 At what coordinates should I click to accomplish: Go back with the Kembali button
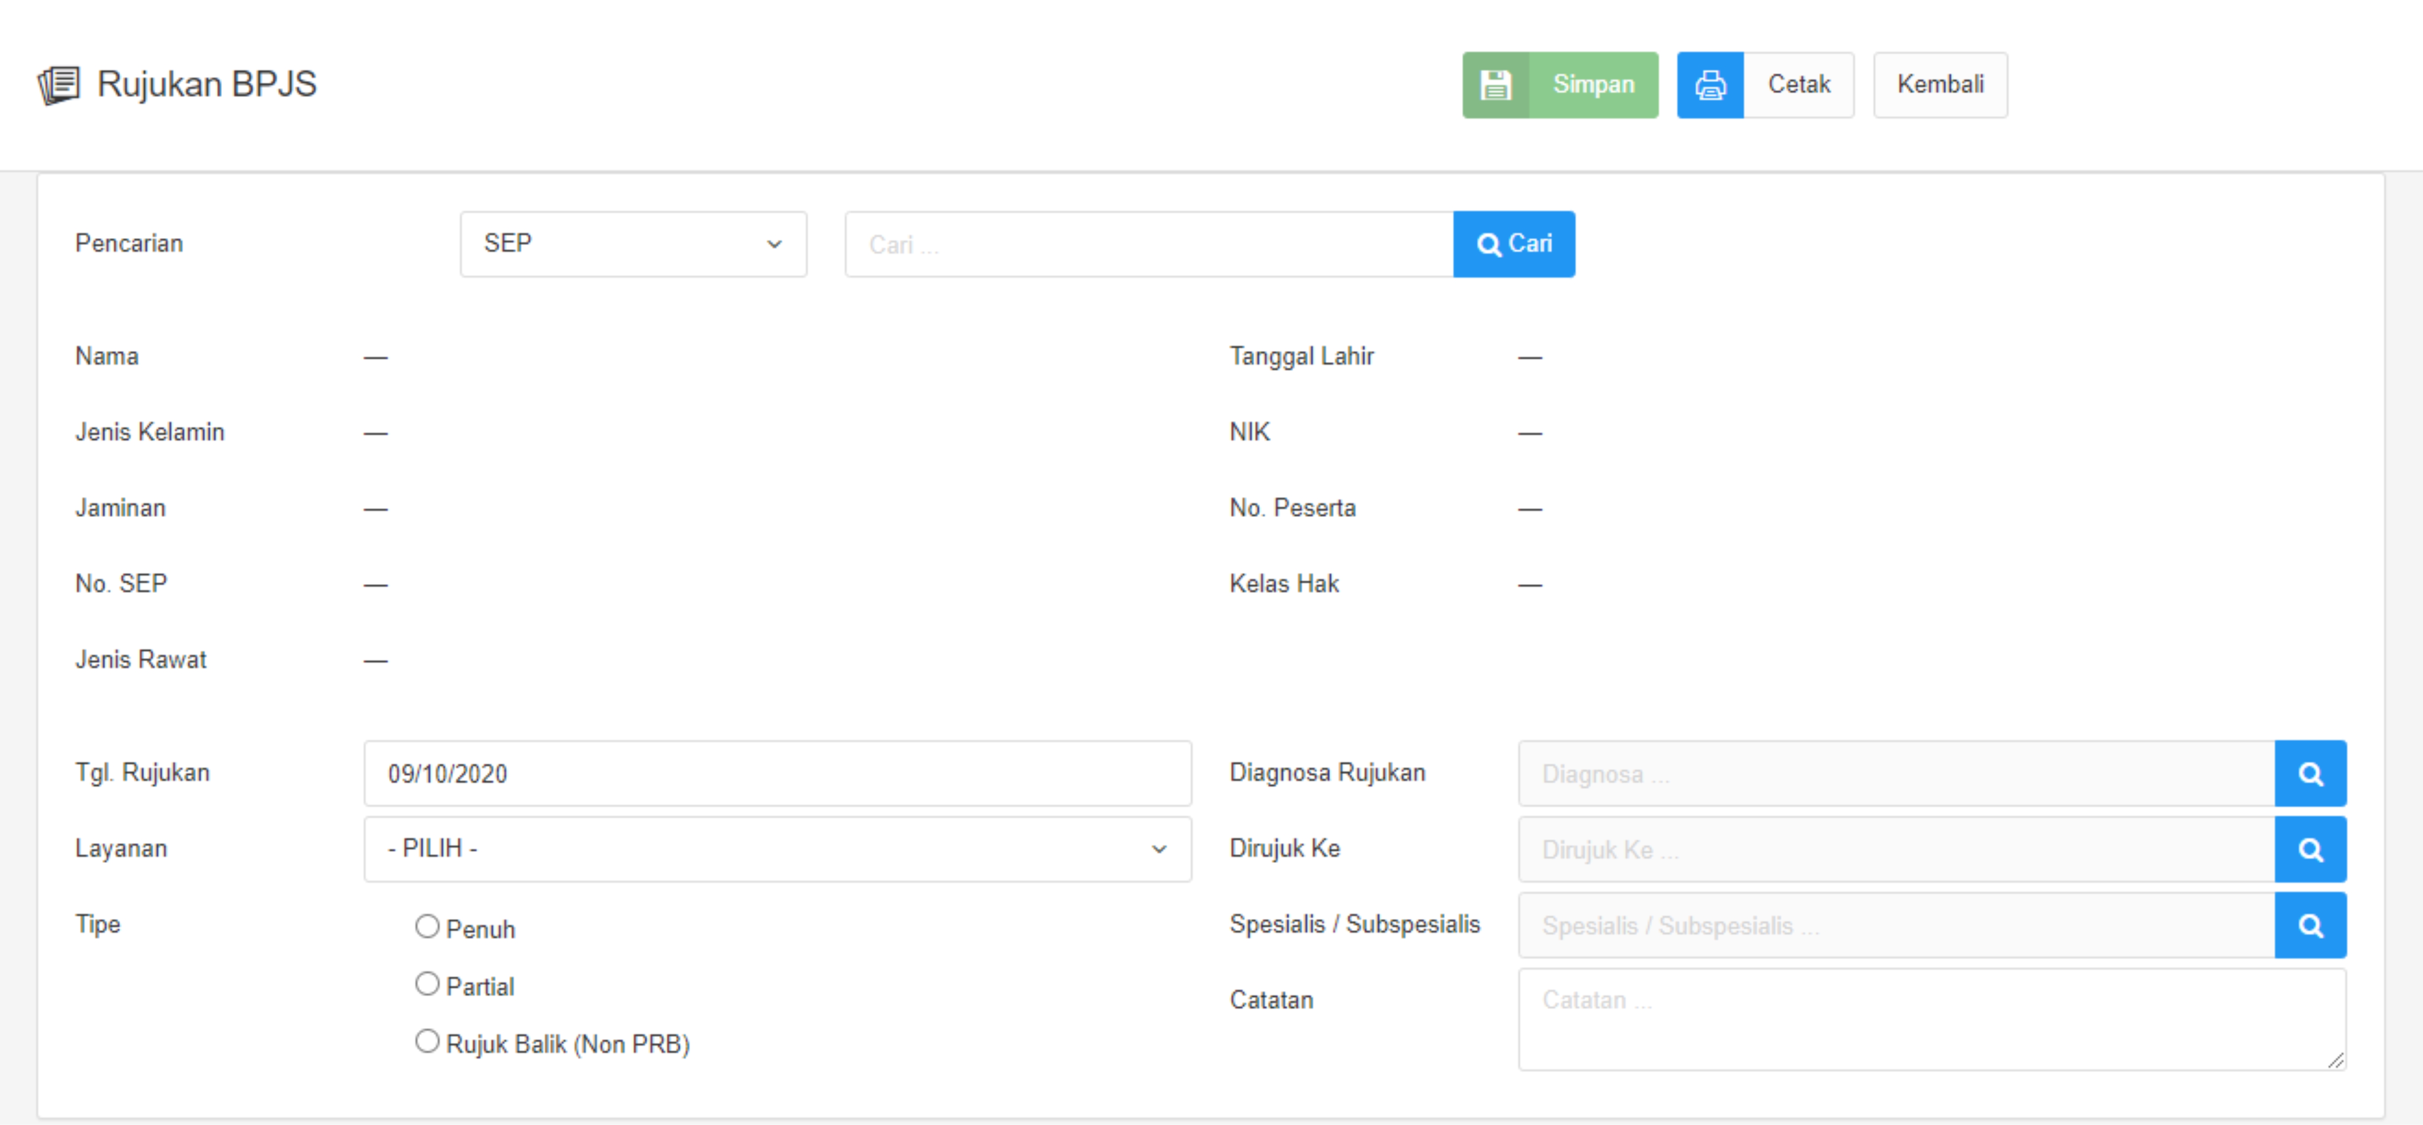click(1939, 85)
